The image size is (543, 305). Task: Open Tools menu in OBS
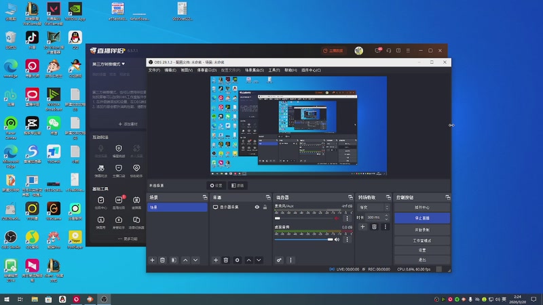point(274,70)
